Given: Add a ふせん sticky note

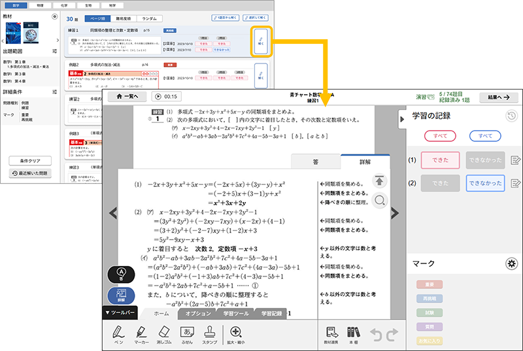Looking at the screenshot, I should (x=188, y=333).
